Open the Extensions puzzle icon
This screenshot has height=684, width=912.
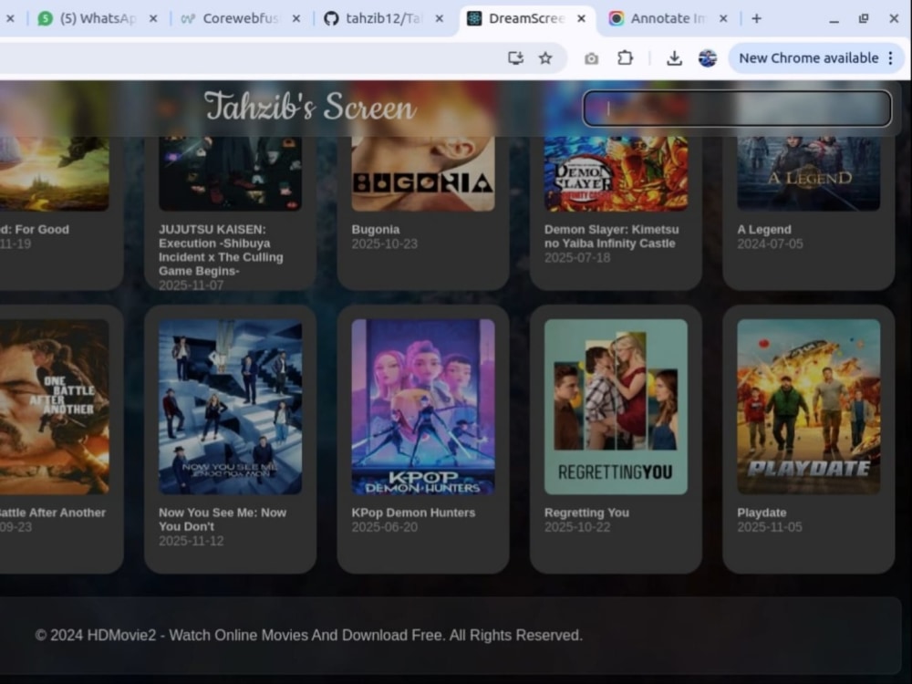625,57
